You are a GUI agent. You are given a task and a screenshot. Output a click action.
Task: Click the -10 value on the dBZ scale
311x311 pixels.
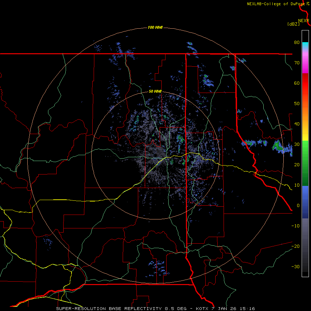coord(295,226)
